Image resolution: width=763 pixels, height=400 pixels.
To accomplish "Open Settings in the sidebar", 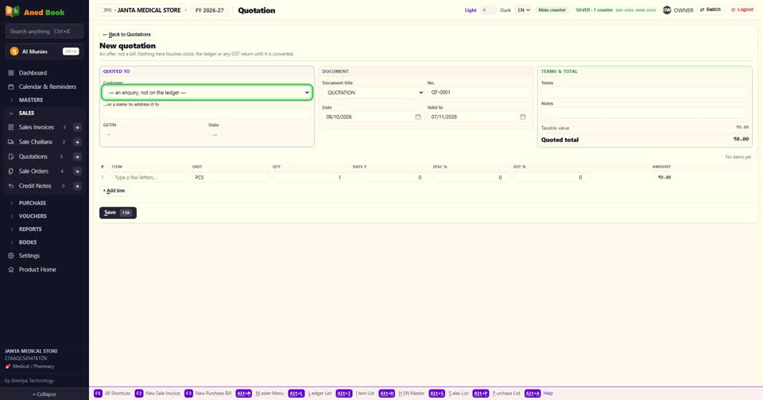I will (29, 256).
